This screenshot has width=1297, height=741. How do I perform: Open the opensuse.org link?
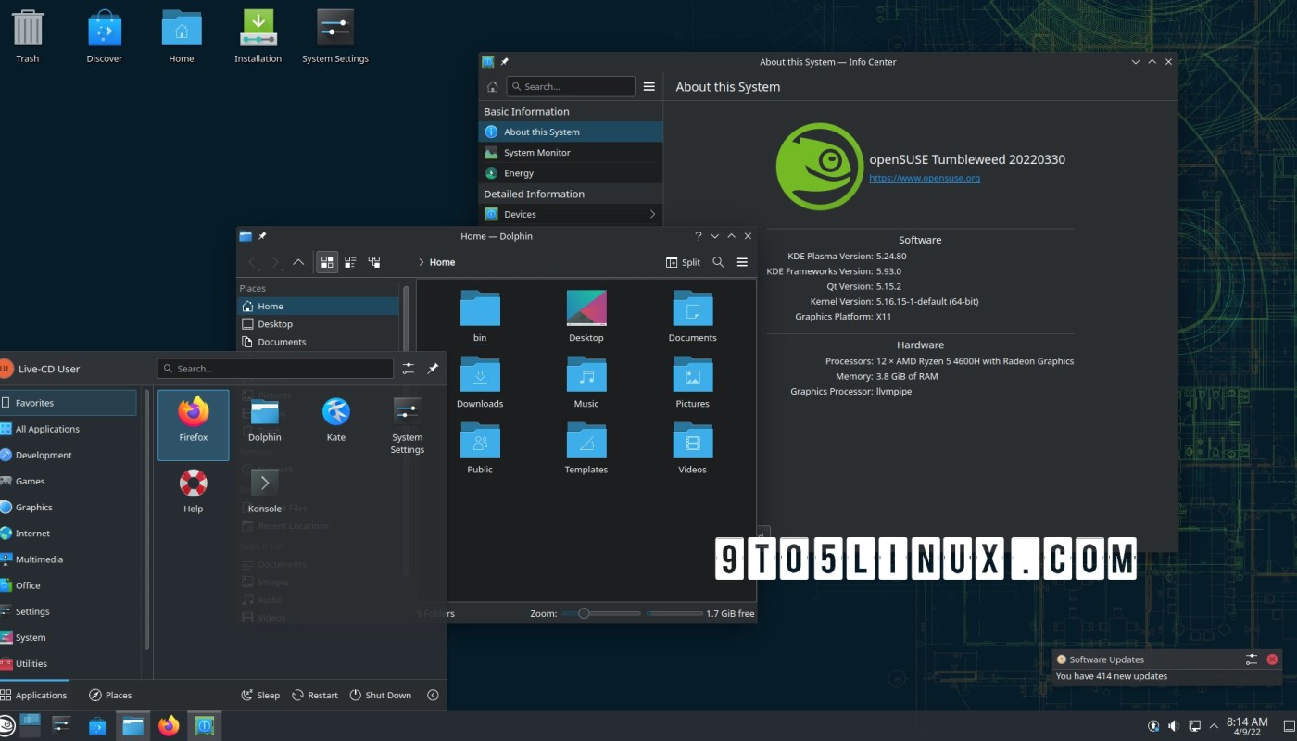tap(925, 178)
